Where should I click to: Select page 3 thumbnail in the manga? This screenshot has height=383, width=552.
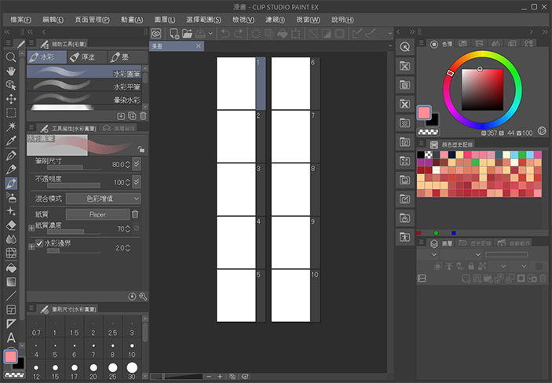236,188
